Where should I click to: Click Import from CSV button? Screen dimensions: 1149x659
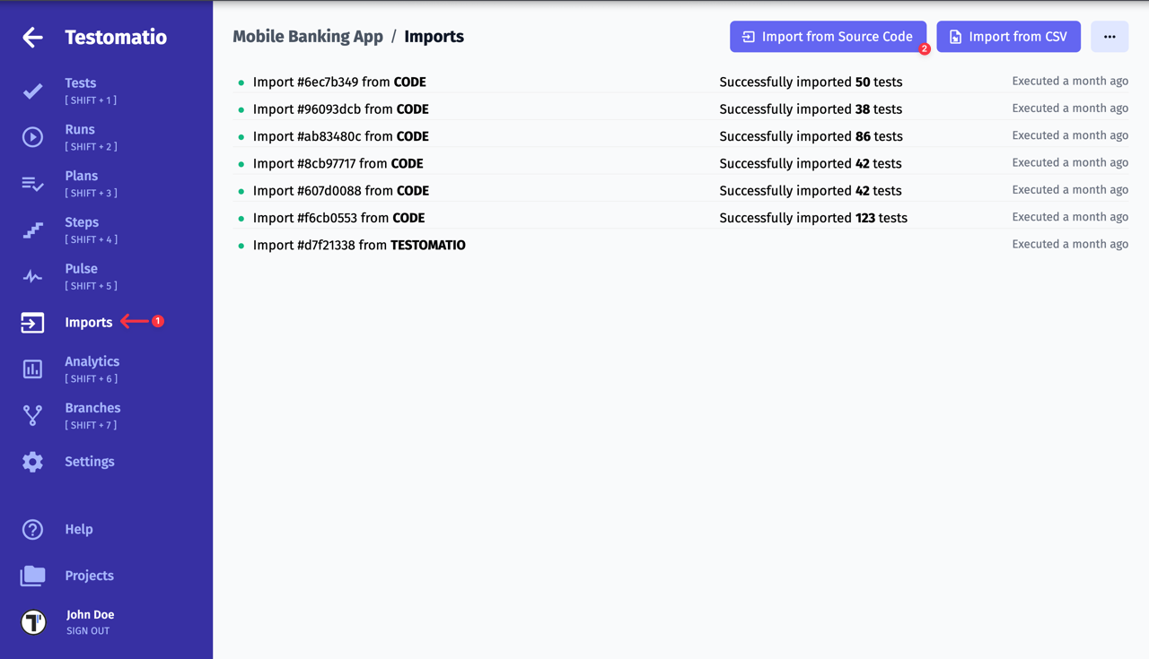1008,37
